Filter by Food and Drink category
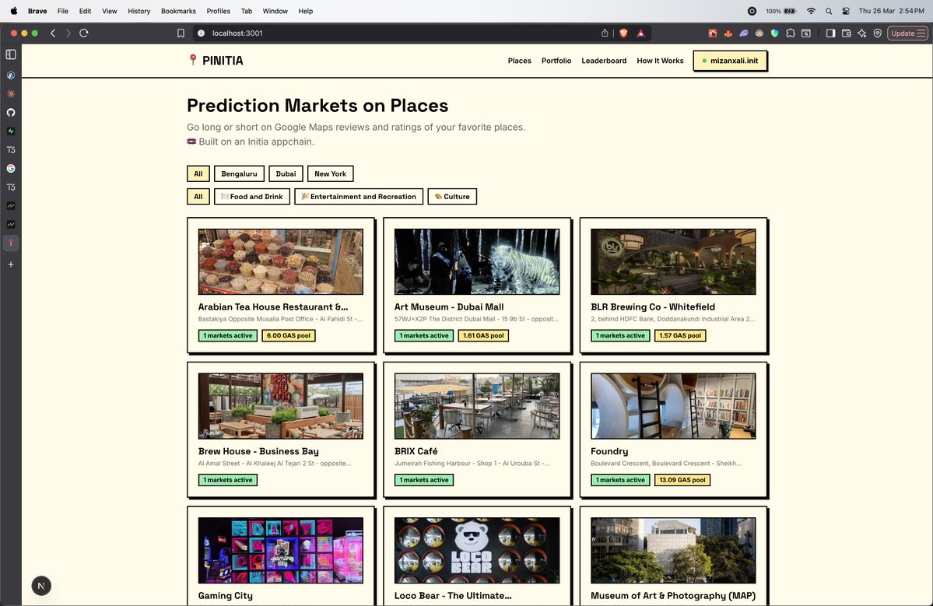933x606 pixels. [252, 196]
